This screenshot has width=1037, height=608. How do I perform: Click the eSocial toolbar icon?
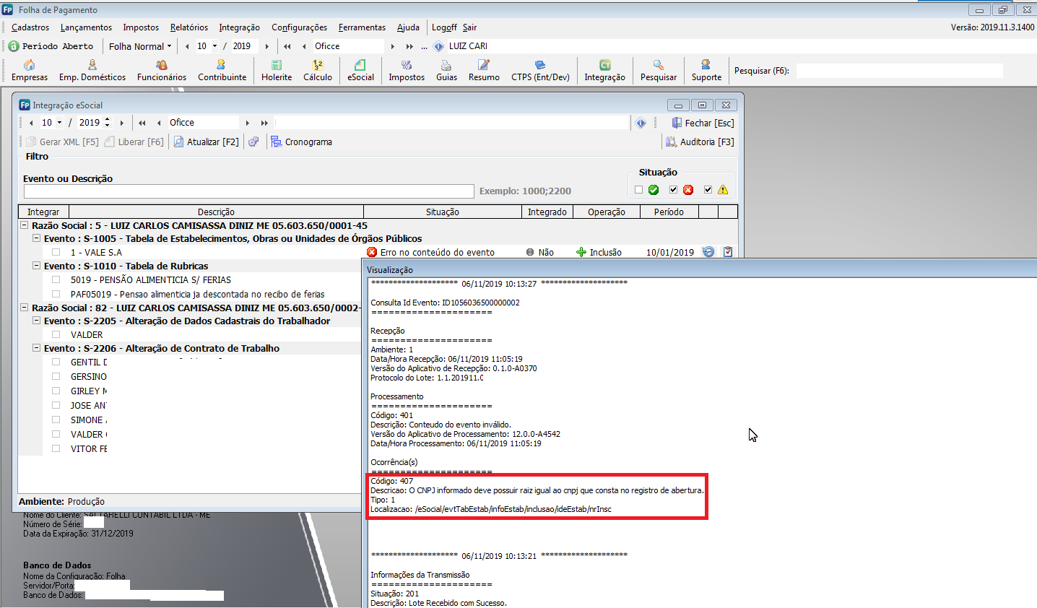pos(360,70)
